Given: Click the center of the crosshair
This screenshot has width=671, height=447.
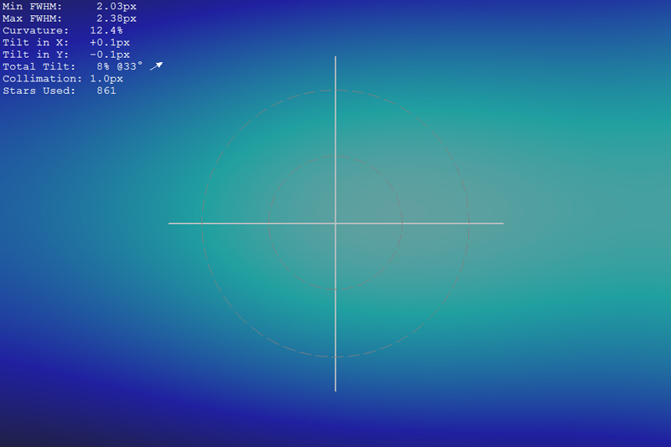Looking at the screenshot, I should (x=335, y=223).
